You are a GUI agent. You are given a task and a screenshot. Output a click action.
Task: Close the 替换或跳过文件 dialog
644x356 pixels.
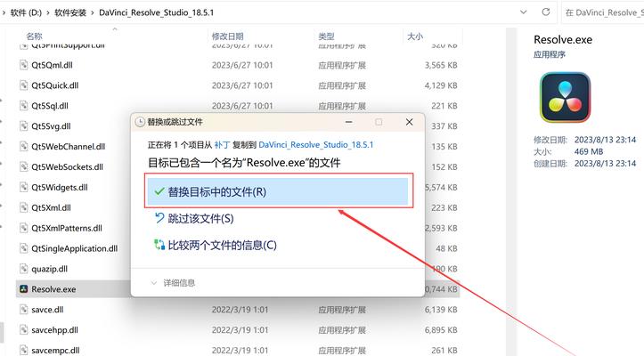pos(409,122)
